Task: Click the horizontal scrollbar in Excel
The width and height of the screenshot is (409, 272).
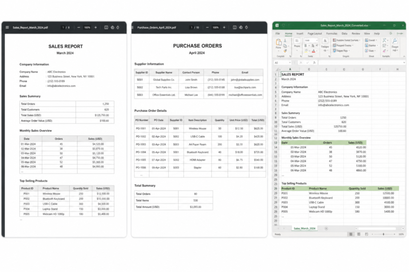Action: coord(377,228)
